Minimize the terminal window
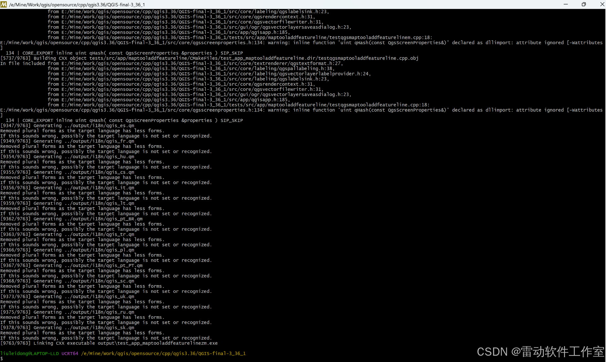Screen dimensions: 606x362 coord(566,4)
